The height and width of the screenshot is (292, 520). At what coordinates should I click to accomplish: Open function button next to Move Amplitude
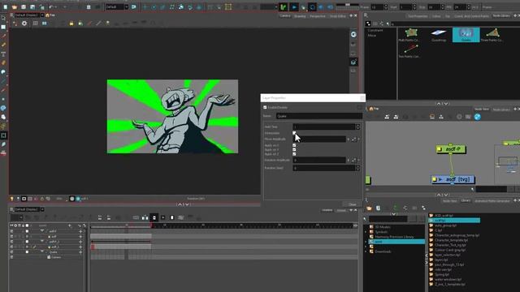coord(354,140)
